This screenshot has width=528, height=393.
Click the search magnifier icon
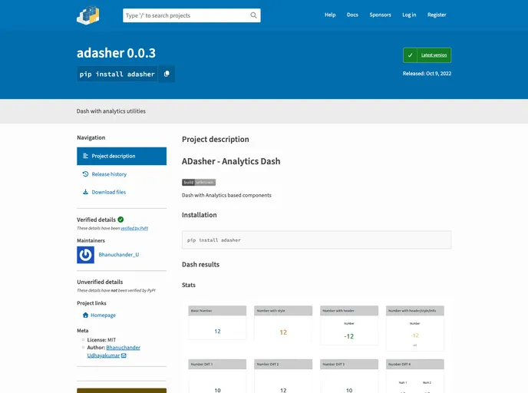(254, 15)
